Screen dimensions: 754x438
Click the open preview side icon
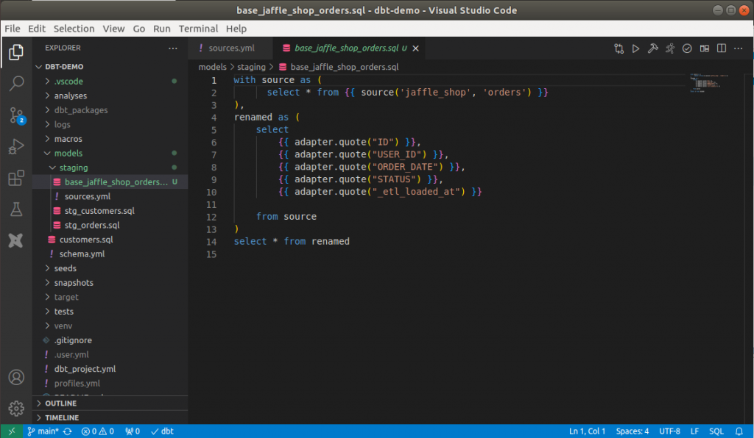click(705, 49)
